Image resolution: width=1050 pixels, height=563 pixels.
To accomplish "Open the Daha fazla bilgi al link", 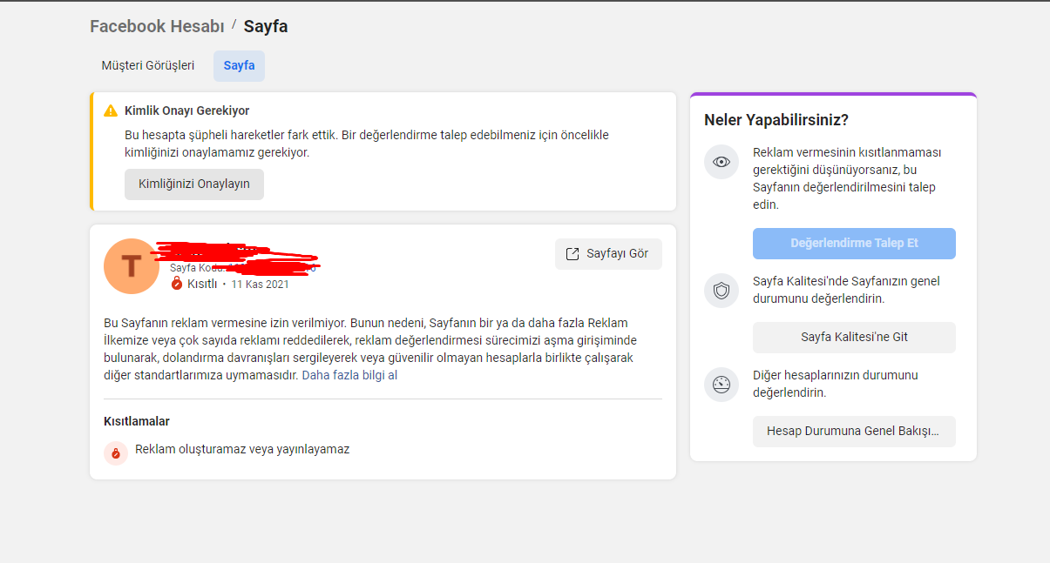I will 349,376.
